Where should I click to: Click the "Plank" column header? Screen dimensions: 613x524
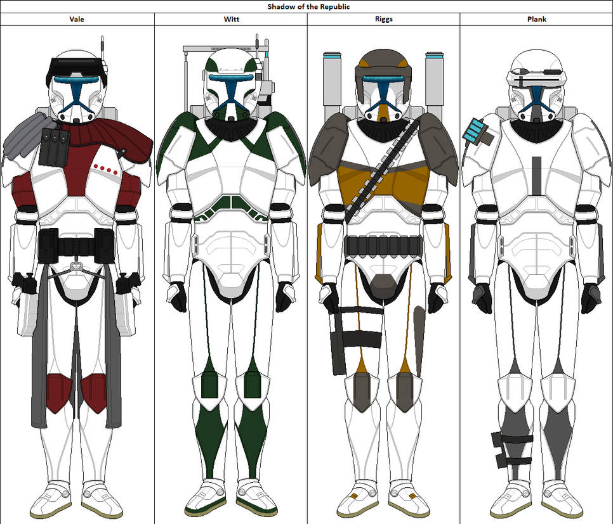[537, 19]
